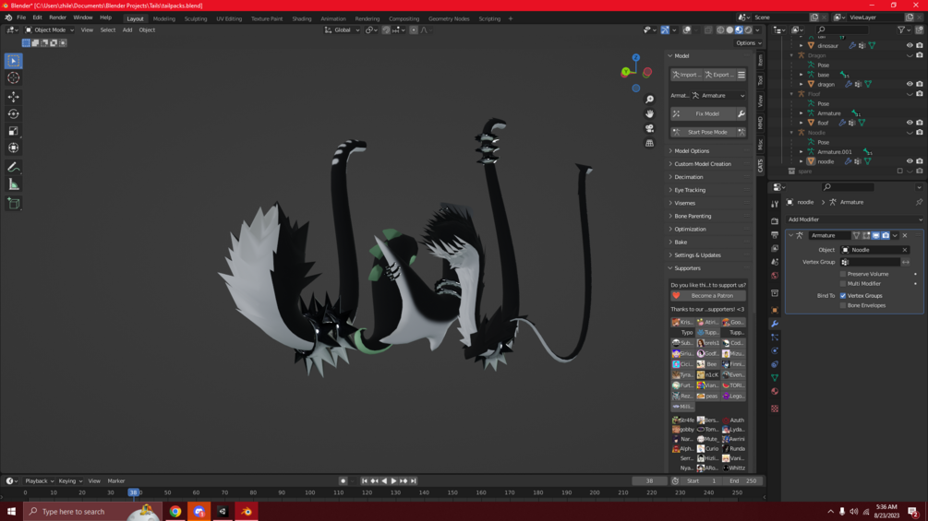Open the File menu
928x521 pixels.
(x=20, y=18)
